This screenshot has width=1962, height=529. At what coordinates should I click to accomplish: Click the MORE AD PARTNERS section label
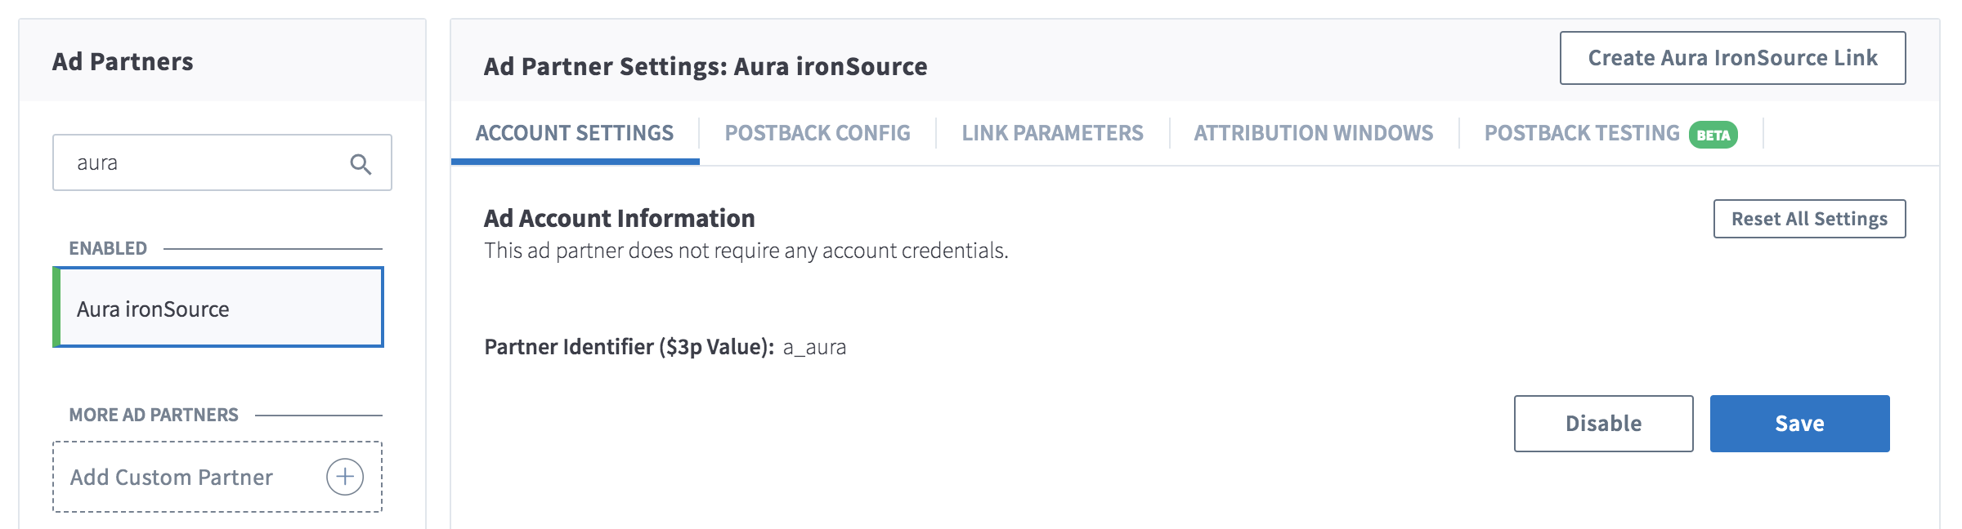154,415
